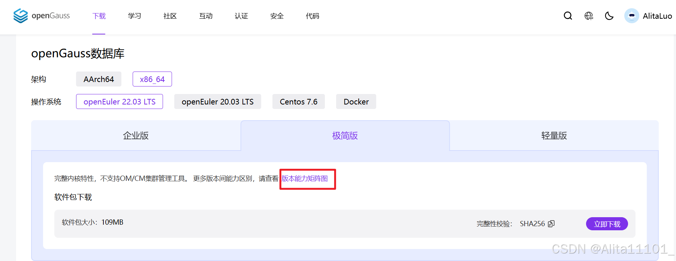
Task: Open the 互动 menu
Action: click(206, 16)
